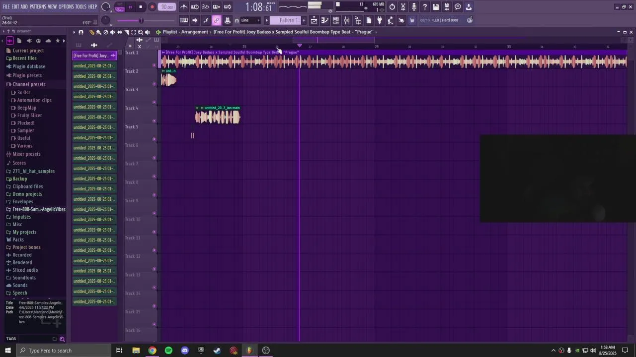Select the delete tool in playlist
636x357 pixels.
tap(106, 32)
